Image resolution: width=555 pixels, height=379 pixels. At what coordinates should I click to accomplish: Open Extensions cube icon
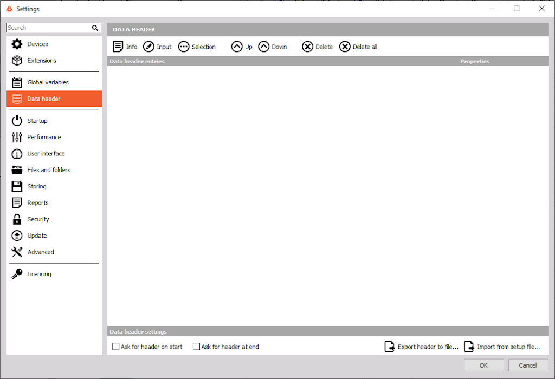17,61
